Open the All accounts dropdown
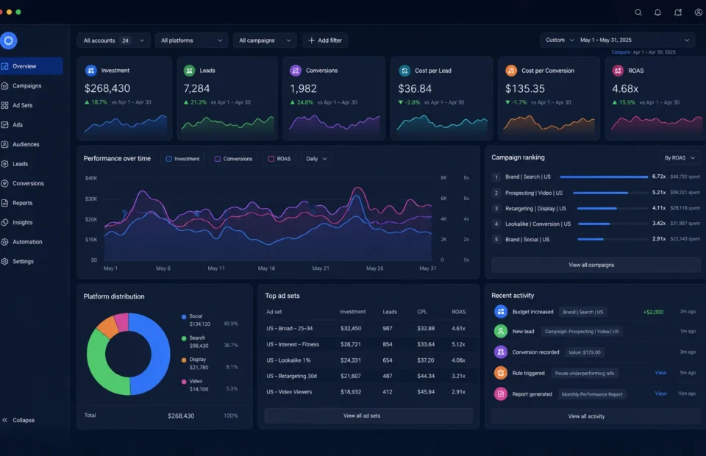The width and height of the screenshot is (706, 456). tap(113, 40)
